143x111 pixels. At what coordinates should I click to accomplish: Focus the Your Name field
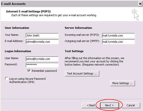click(x=42, y=36)
